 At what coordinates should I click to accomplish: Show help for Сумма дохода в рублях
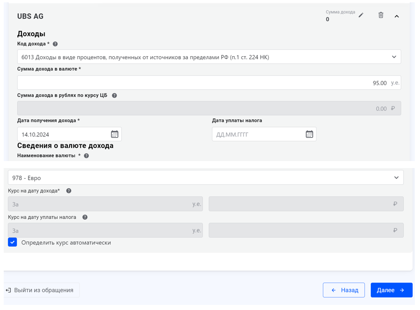[x=114, y=95]
